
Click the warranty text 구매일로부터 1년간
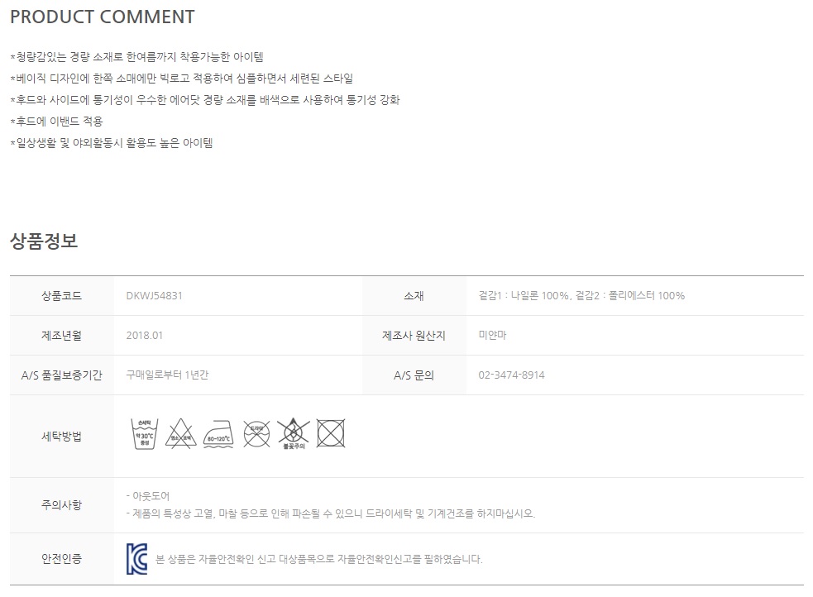[167, 375]
